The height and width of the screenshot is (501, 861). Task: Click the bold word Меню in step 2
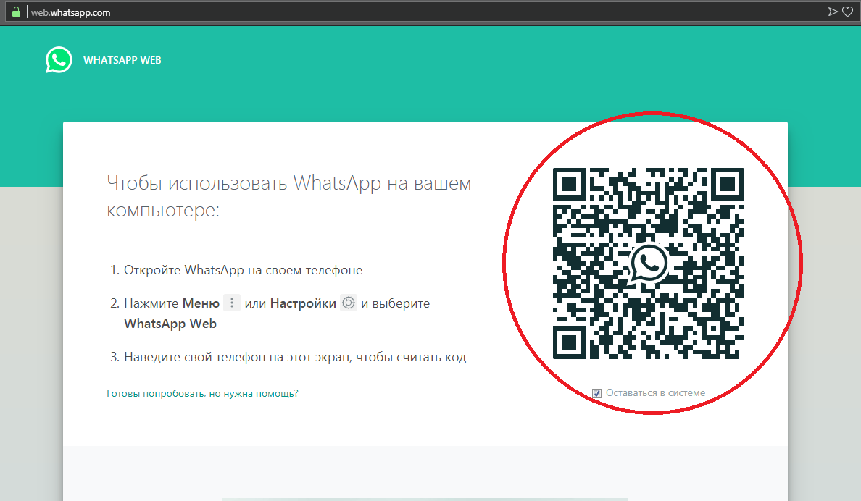(201, 303)
